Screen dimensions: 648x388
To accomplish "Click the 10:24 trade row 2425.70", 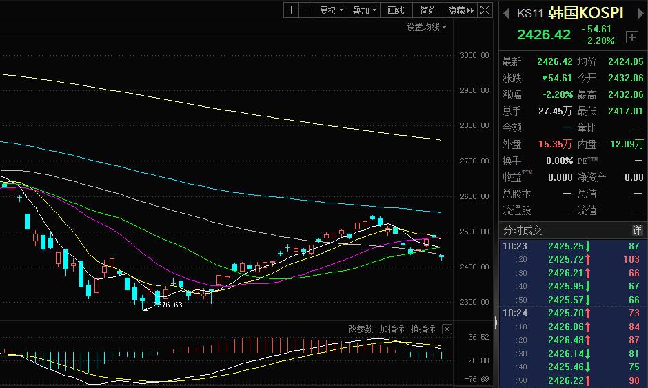I will [572, 313].
